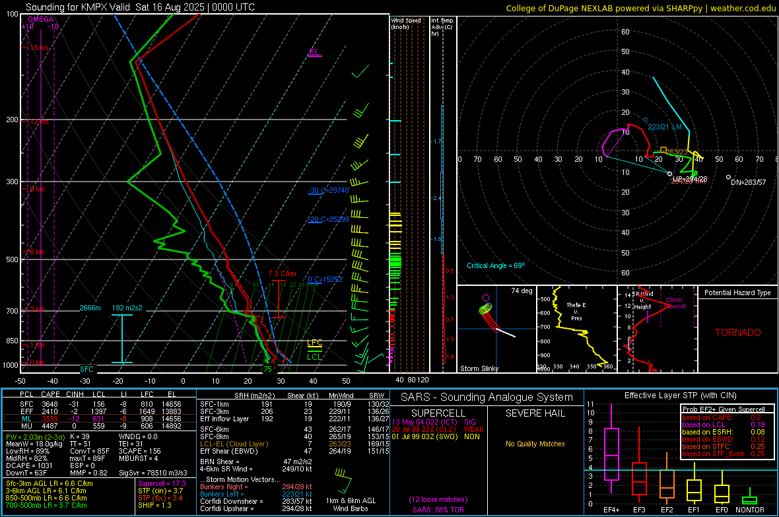This screenshot has height=517, width=779.
Task: Select the 'LCL-EL (Cloud Layer)' row
Action: (x=294, y=444)
